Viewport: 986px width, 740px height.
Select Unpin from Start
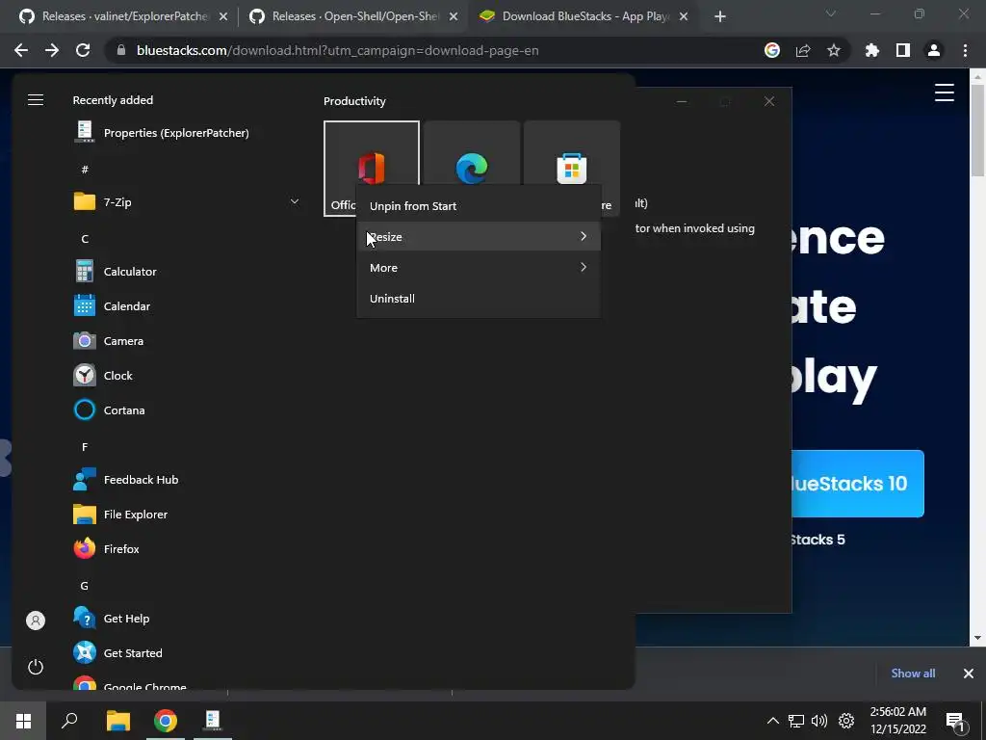479,206
